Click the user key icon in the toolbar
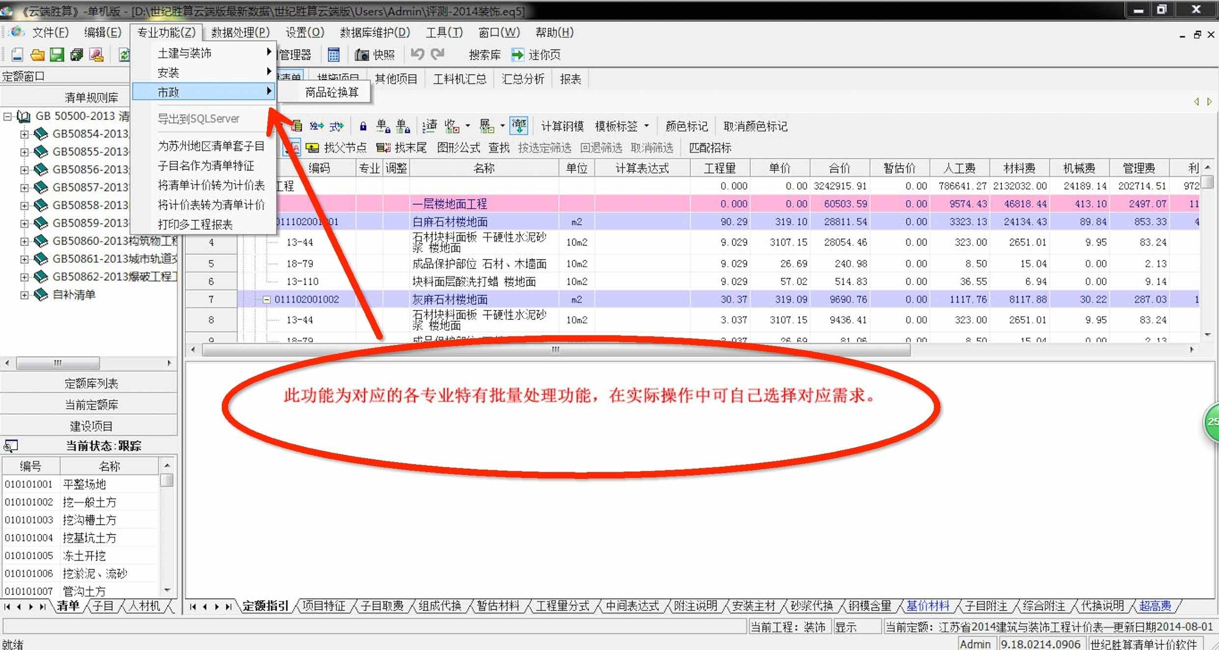This screenshot has width=1219, height=650. coord(97,54)
